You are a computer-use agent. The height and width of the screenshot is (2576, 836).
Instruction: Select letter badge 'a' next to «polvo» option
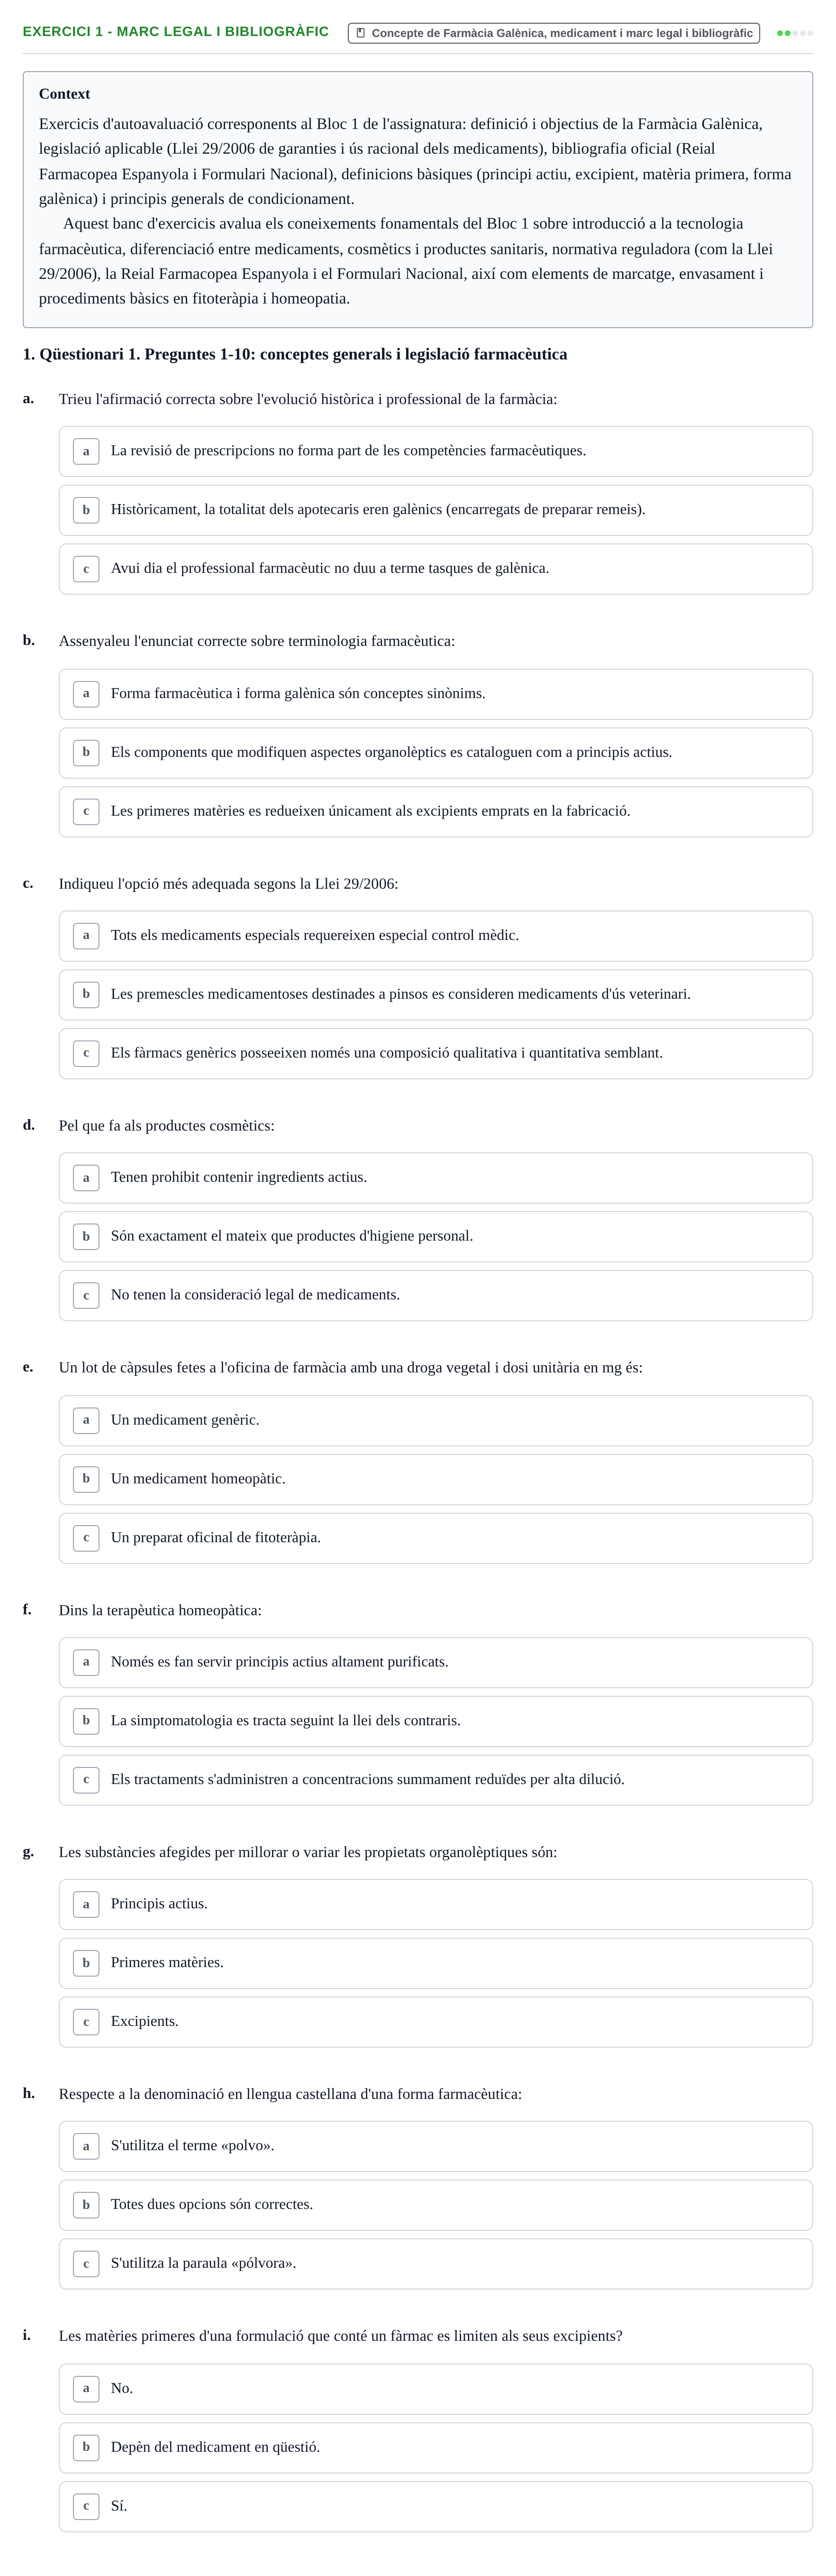[86, 2146]
